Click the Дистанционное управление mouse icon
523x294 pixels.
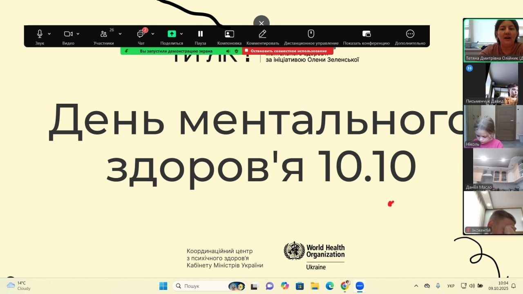click(x=311, y=34)
